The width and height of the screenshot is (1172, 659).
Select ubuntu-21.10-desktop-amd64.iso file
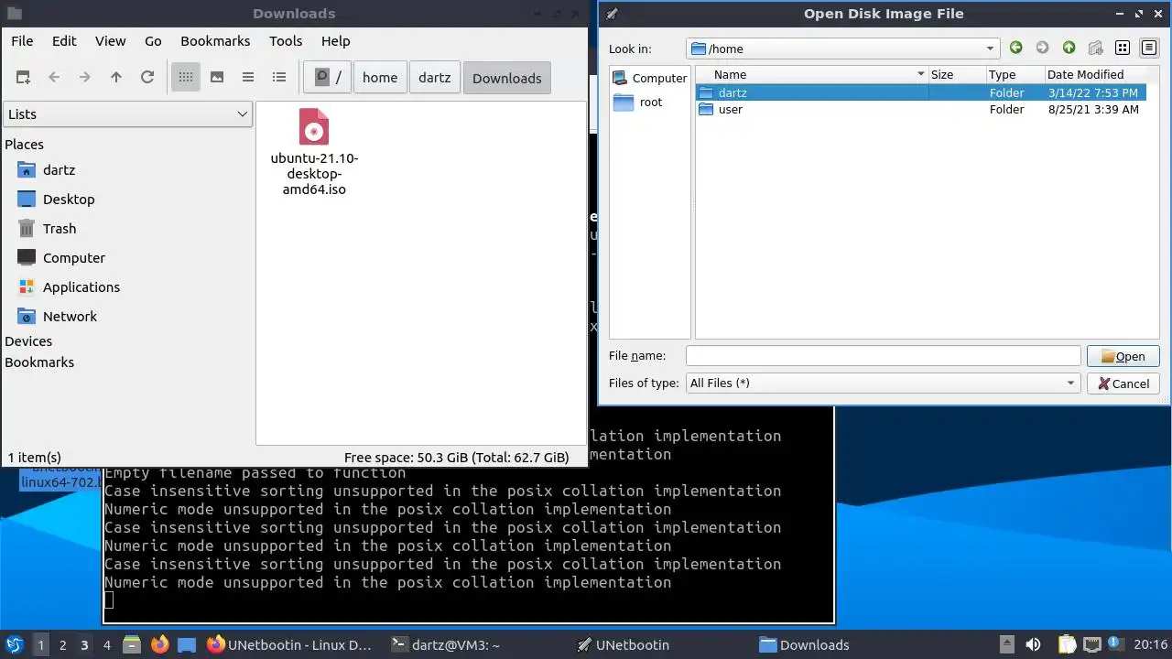coord(314,152)
